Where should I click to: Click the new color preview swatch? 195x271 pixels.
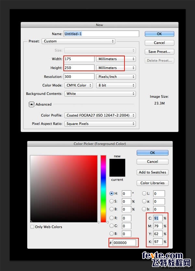pyautogui.click(x=117, y=163)
